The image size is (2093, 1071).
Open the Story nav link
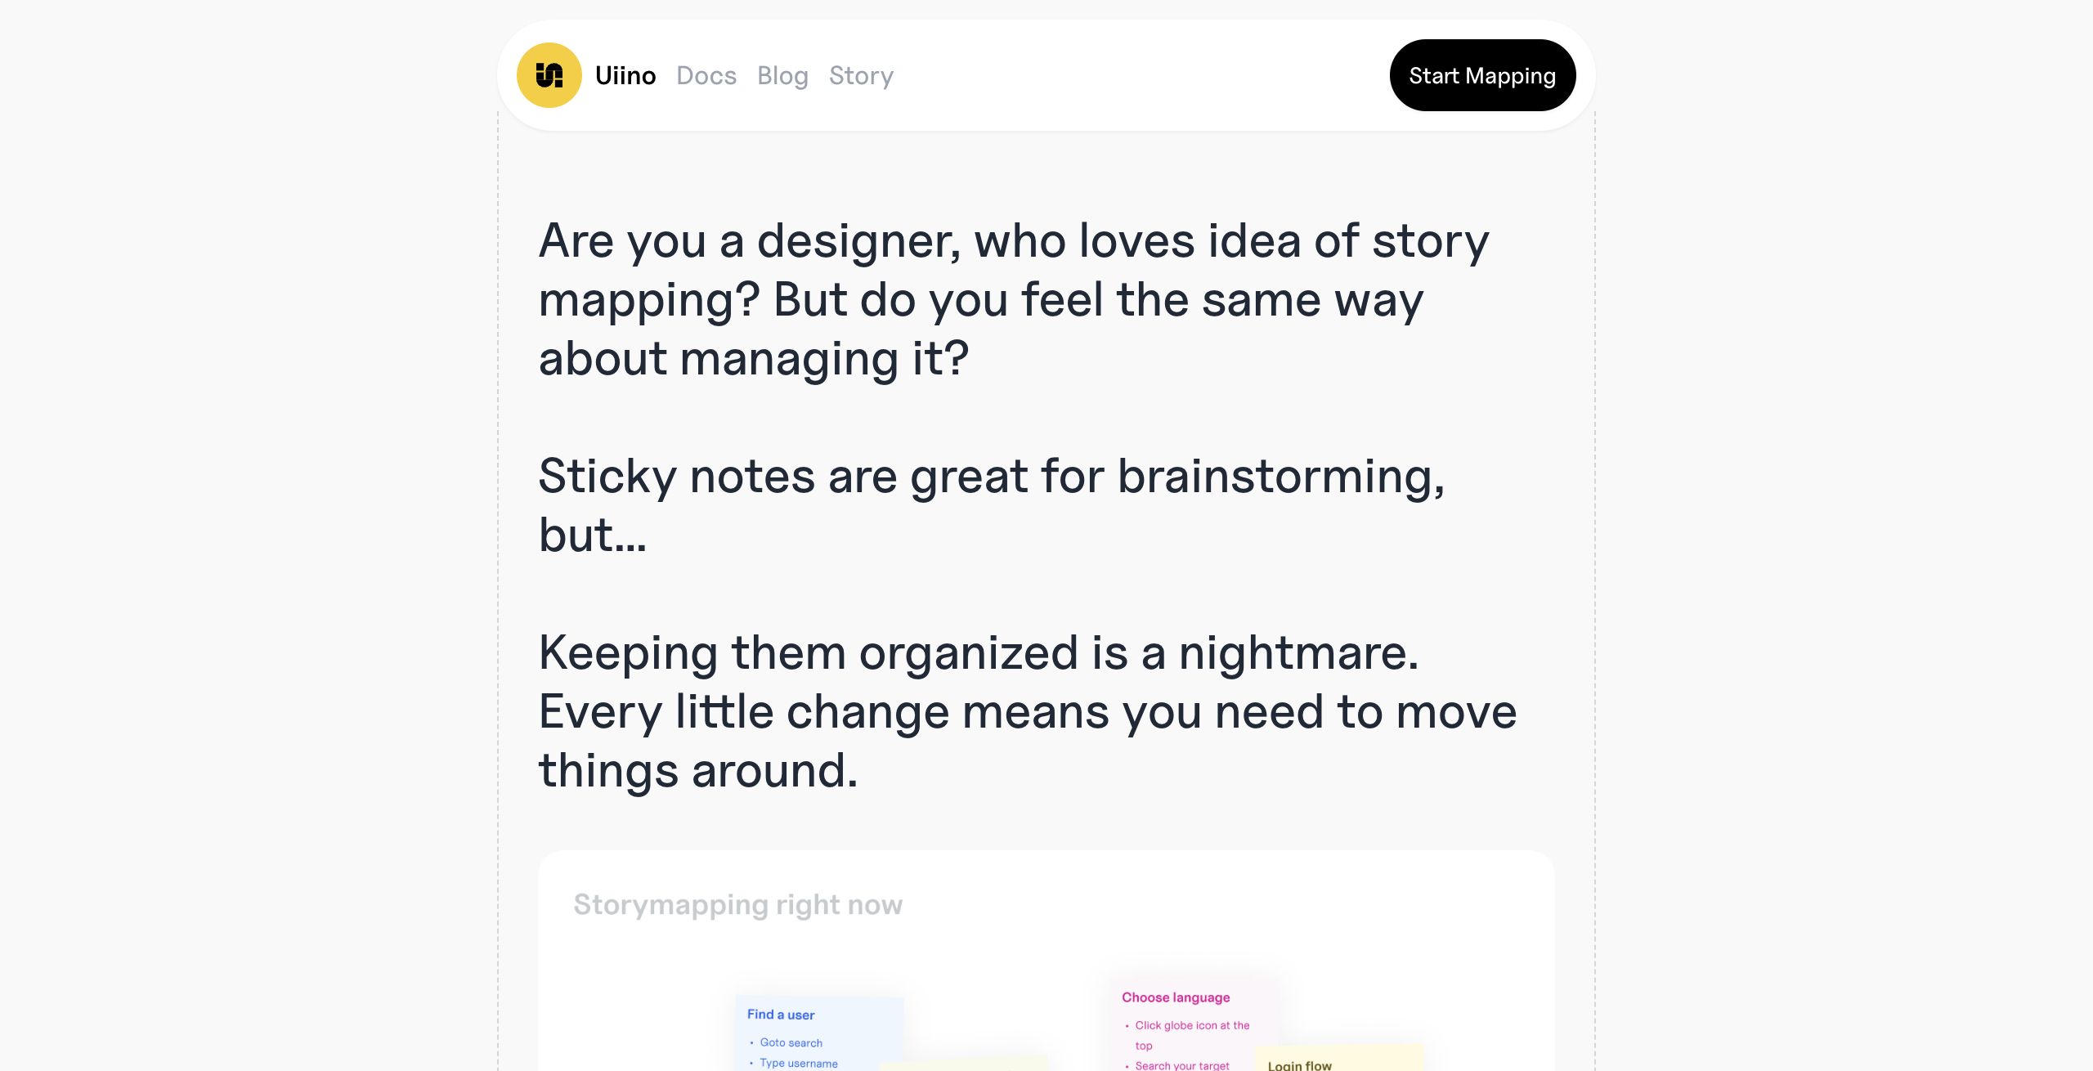click(x=861, y=75)
